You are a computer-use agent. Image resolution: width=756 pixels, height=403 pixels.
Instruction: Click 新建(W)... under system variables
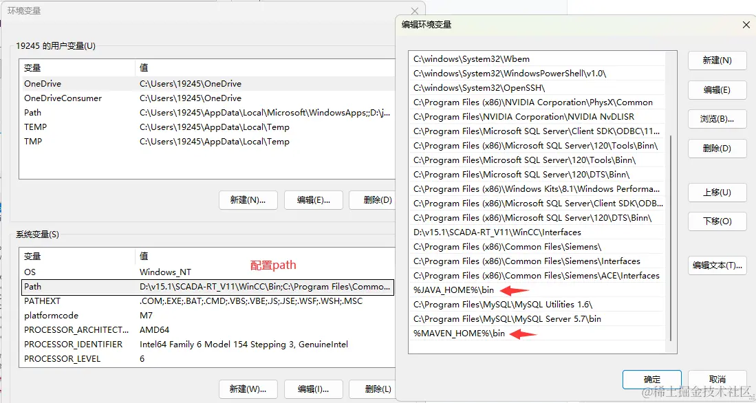click(248, 389)
